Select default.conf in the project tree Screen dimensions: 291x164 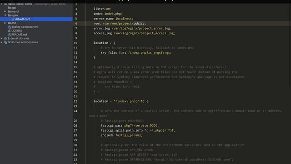(22, 19)
